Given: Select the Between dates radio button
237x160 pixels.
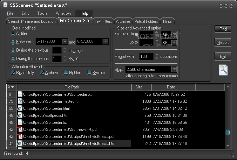Looking at the screenshot, I should (13, 42).
